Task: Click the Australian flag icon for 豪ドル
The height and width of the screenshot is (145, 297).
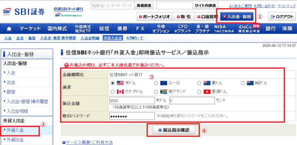Action: click(x=207, y=83)
